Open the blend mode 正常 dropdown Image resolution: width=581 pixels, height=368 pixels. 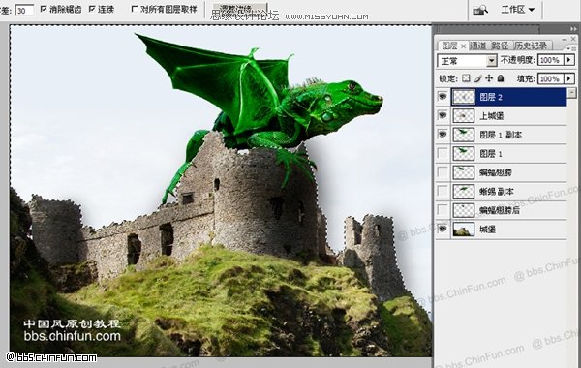(467, 60)
